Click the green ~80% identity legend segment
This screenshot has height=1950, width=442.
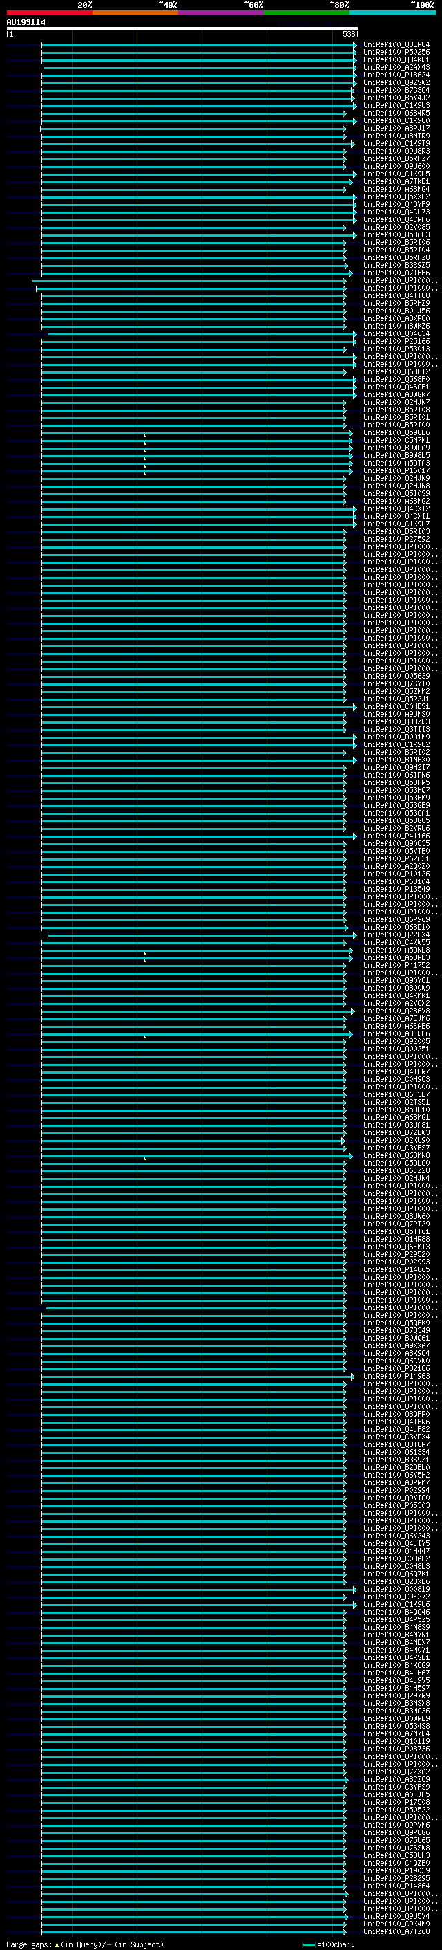[x=307, y=12]
